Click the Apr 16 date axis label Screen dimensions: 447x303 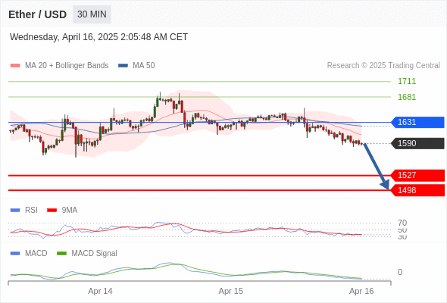(x=361, y=292)
